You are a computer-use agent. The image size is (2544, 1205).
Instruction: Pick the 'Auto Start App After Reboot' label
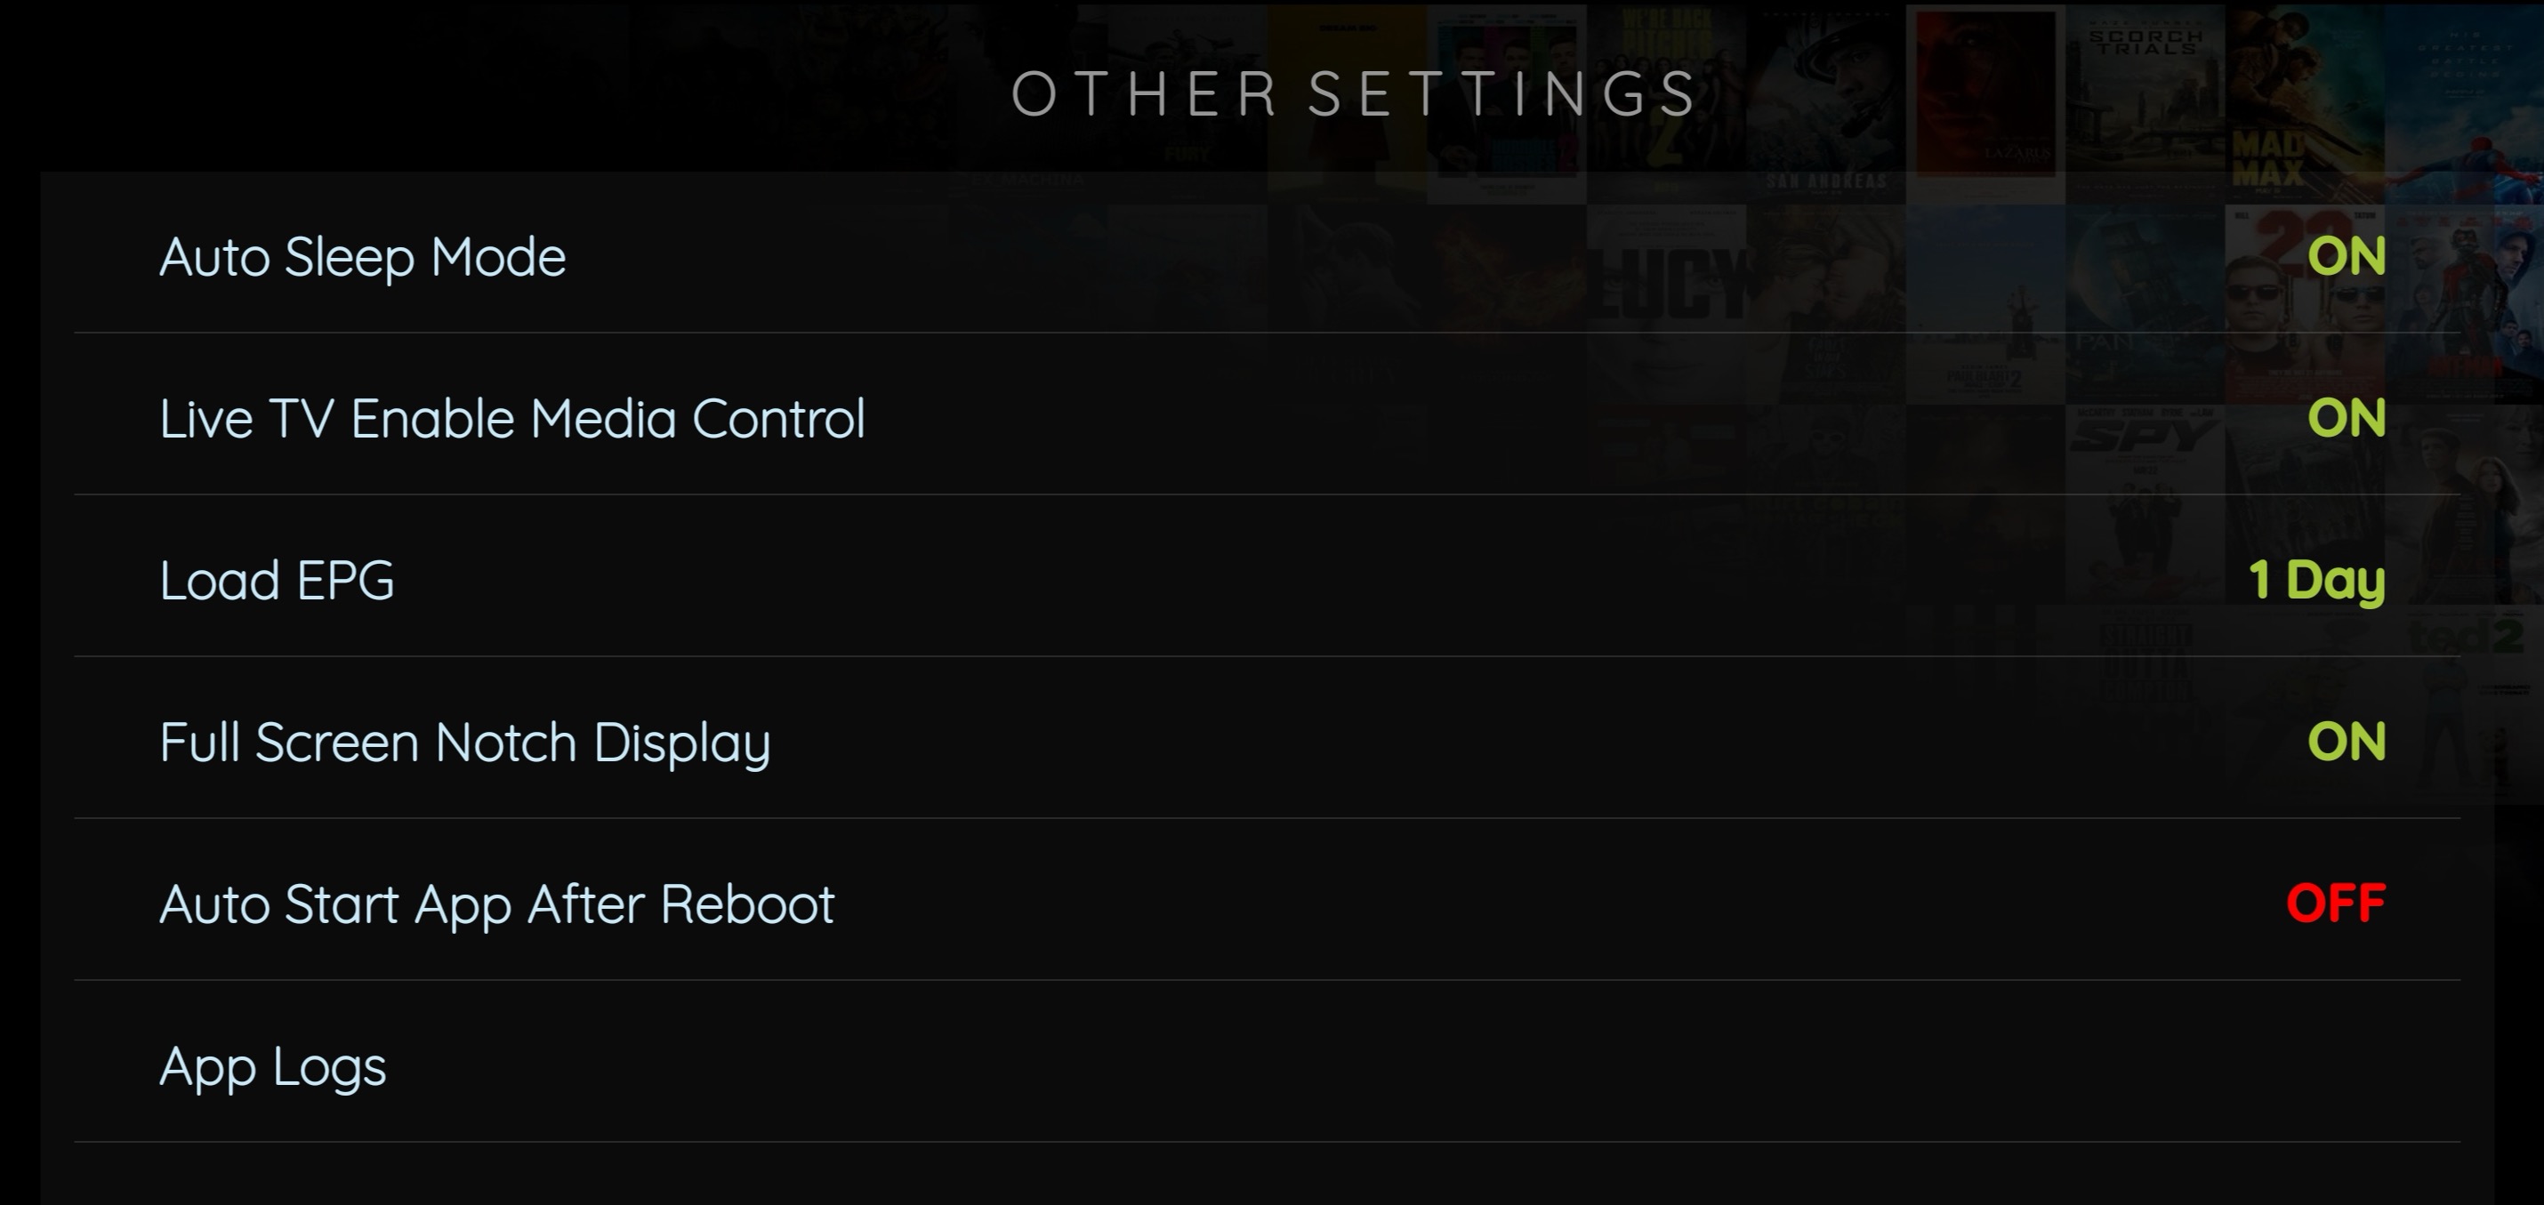(496, 904)
